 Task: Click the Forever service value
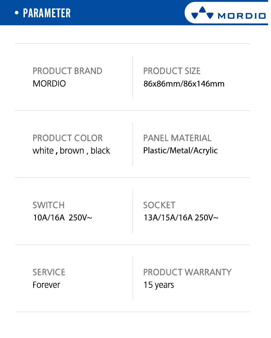tap(46, 285)
